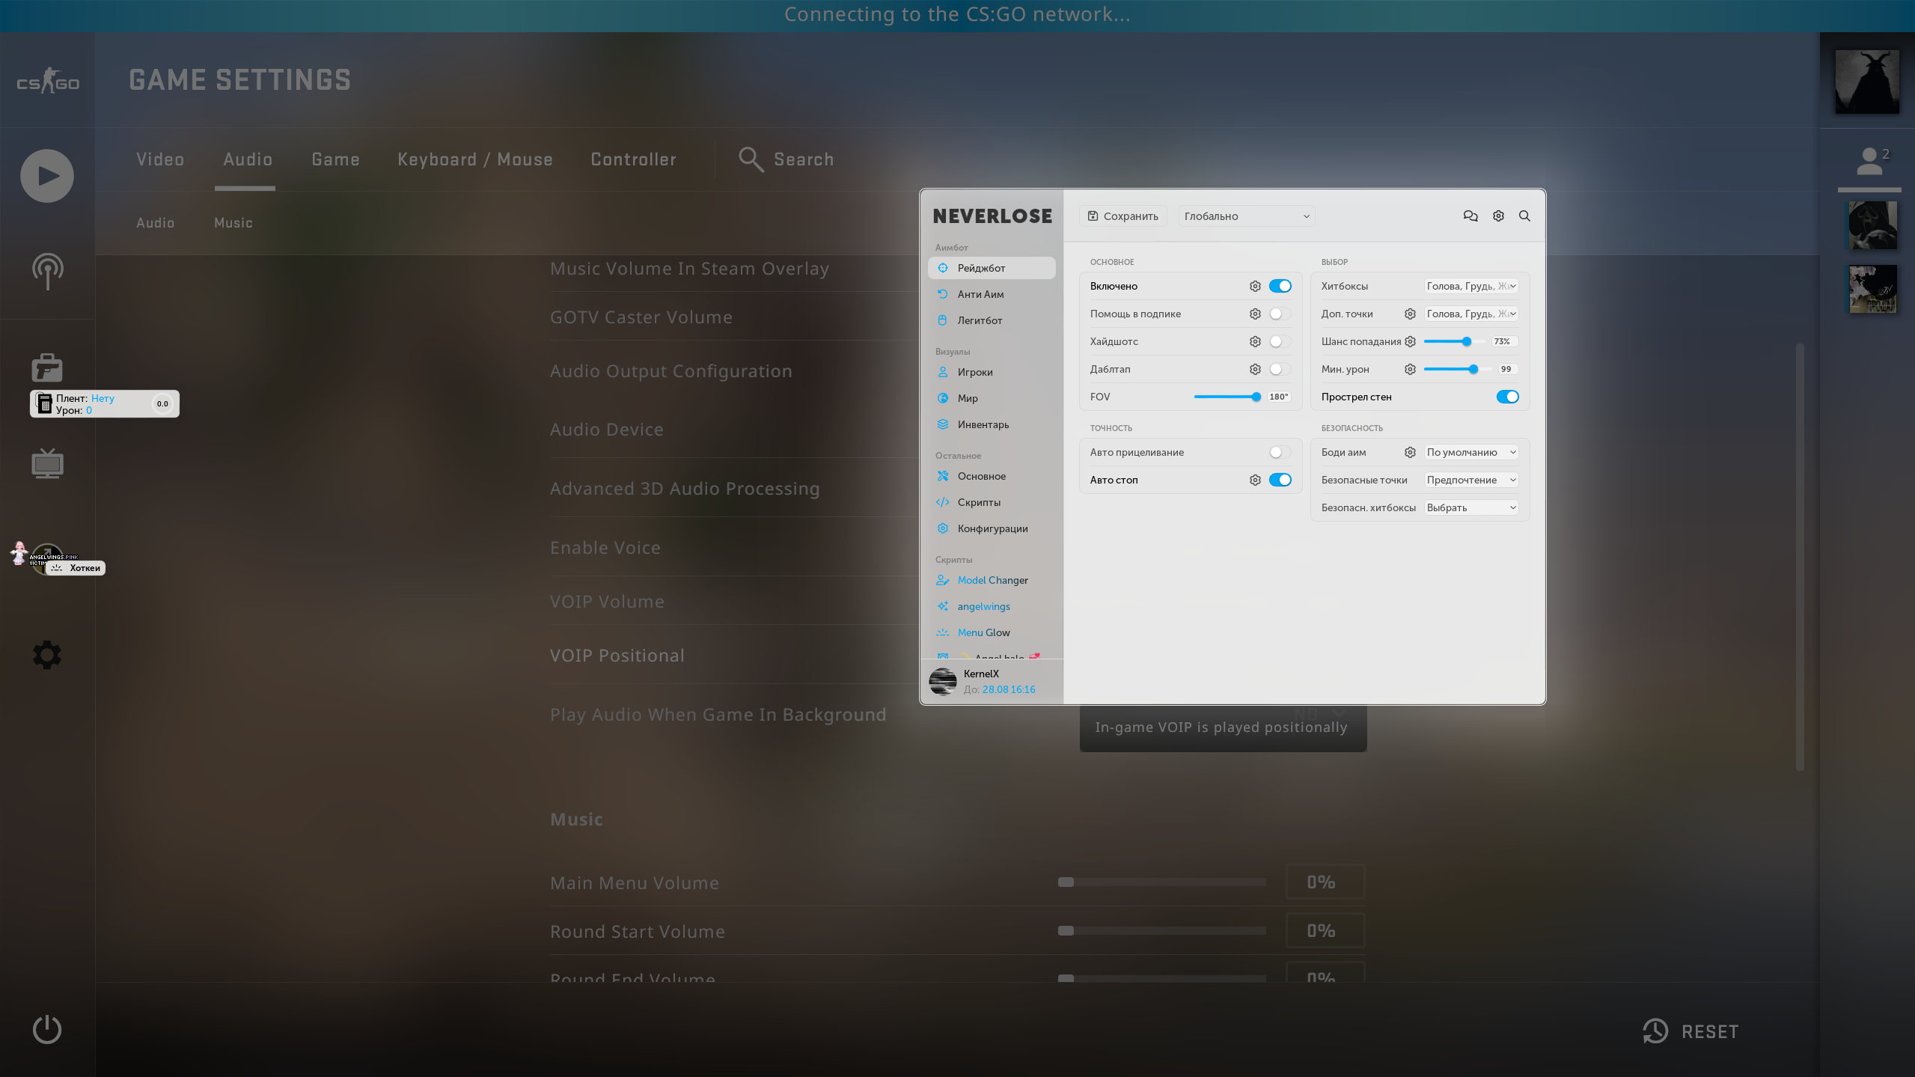Click the Шанс попадания slider

point(1453,341)
